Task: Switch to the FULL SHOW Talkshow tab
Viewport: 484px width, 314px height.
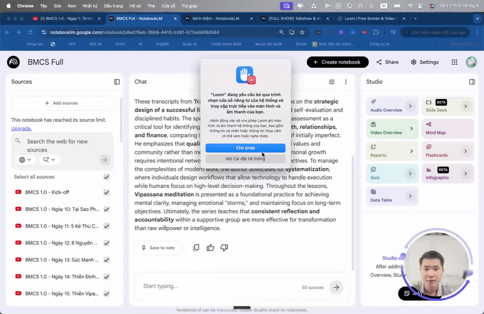Action: click(x=294, y=18)
